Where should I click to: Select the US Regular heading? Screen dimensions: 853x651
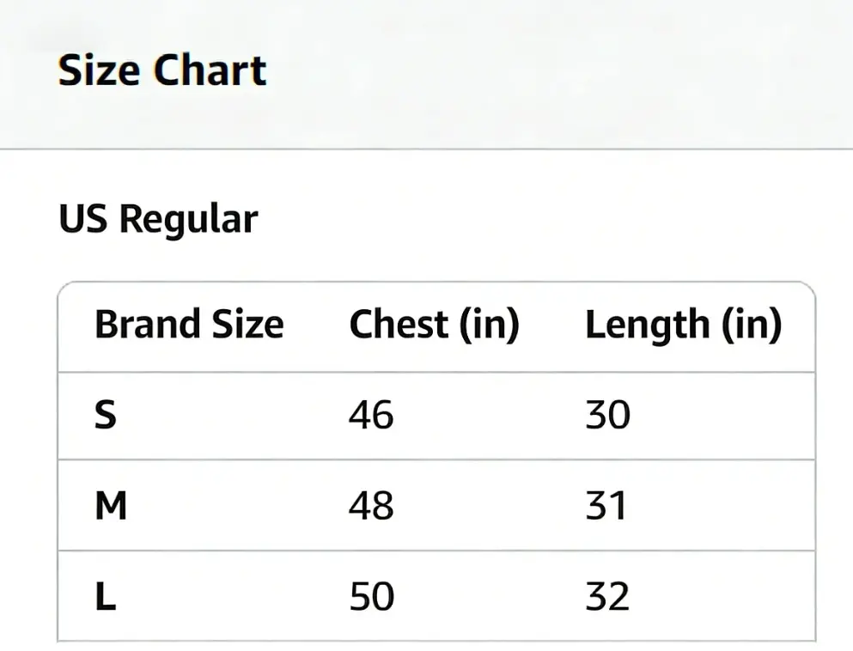click(x=158, y=219)
